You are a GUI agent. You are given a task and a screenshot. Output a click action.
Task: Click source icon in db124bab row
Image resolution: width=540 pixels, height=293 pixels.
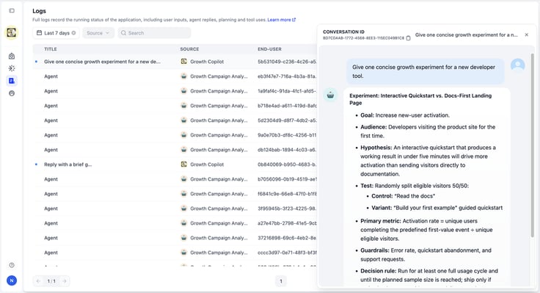tap(184, 150)
